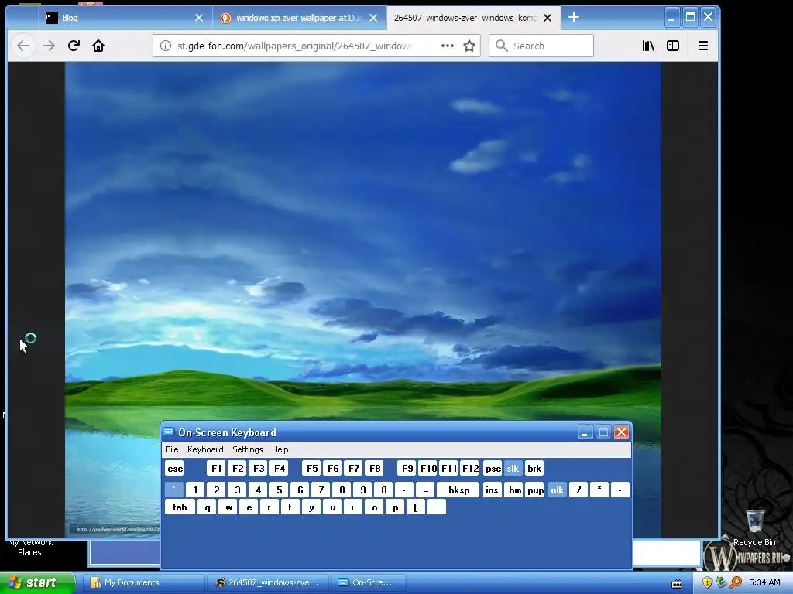Click the ins insert key
This screenshot has width=793, height=594.
click(x=492, y=490)
